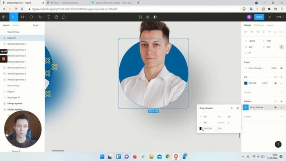Click the Help question mark button
Image resolution: width=286 pixels, height=161 pixels.
(278, 144)
